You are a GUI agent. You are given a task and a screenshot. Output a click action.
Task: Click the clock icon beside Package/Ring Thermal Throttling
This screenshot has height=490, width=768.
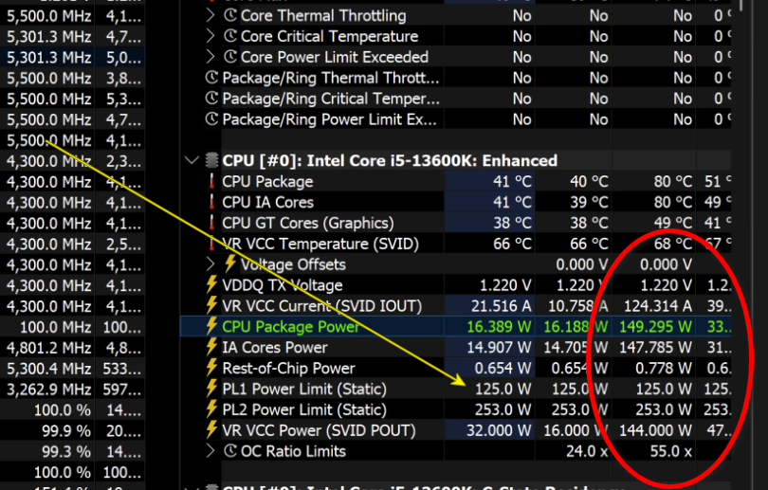(211, 78)
